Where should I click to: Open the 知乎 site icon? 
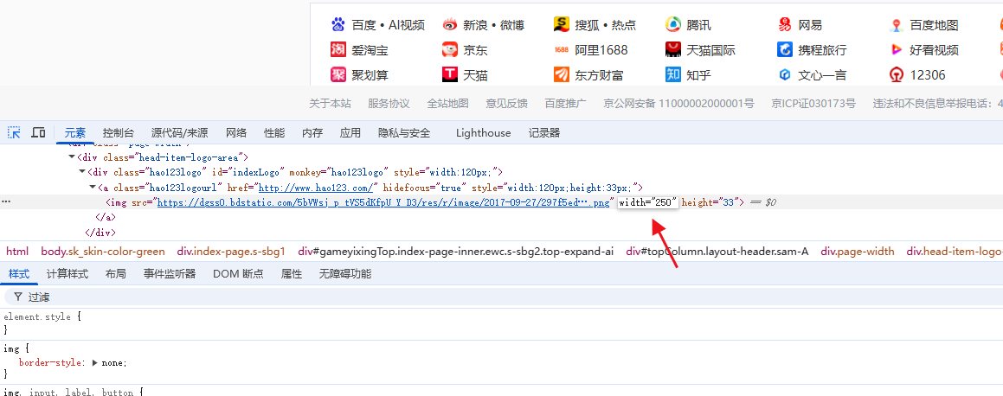(673, 74)
